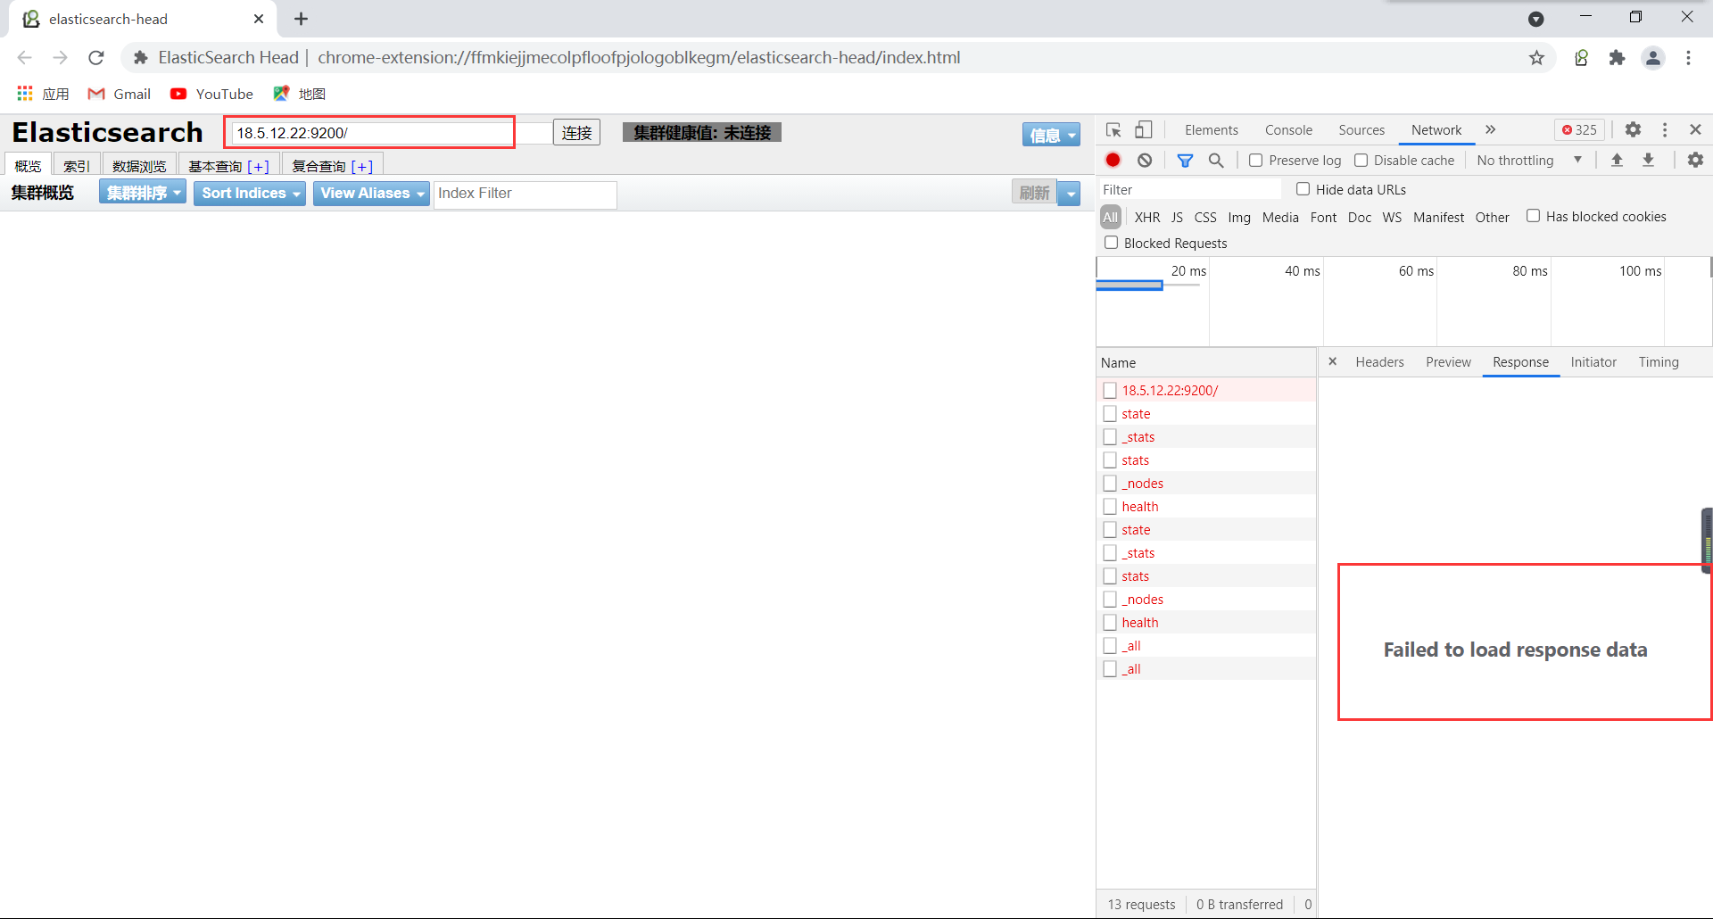Click the 刷新 refresh button

(1034, 193)
